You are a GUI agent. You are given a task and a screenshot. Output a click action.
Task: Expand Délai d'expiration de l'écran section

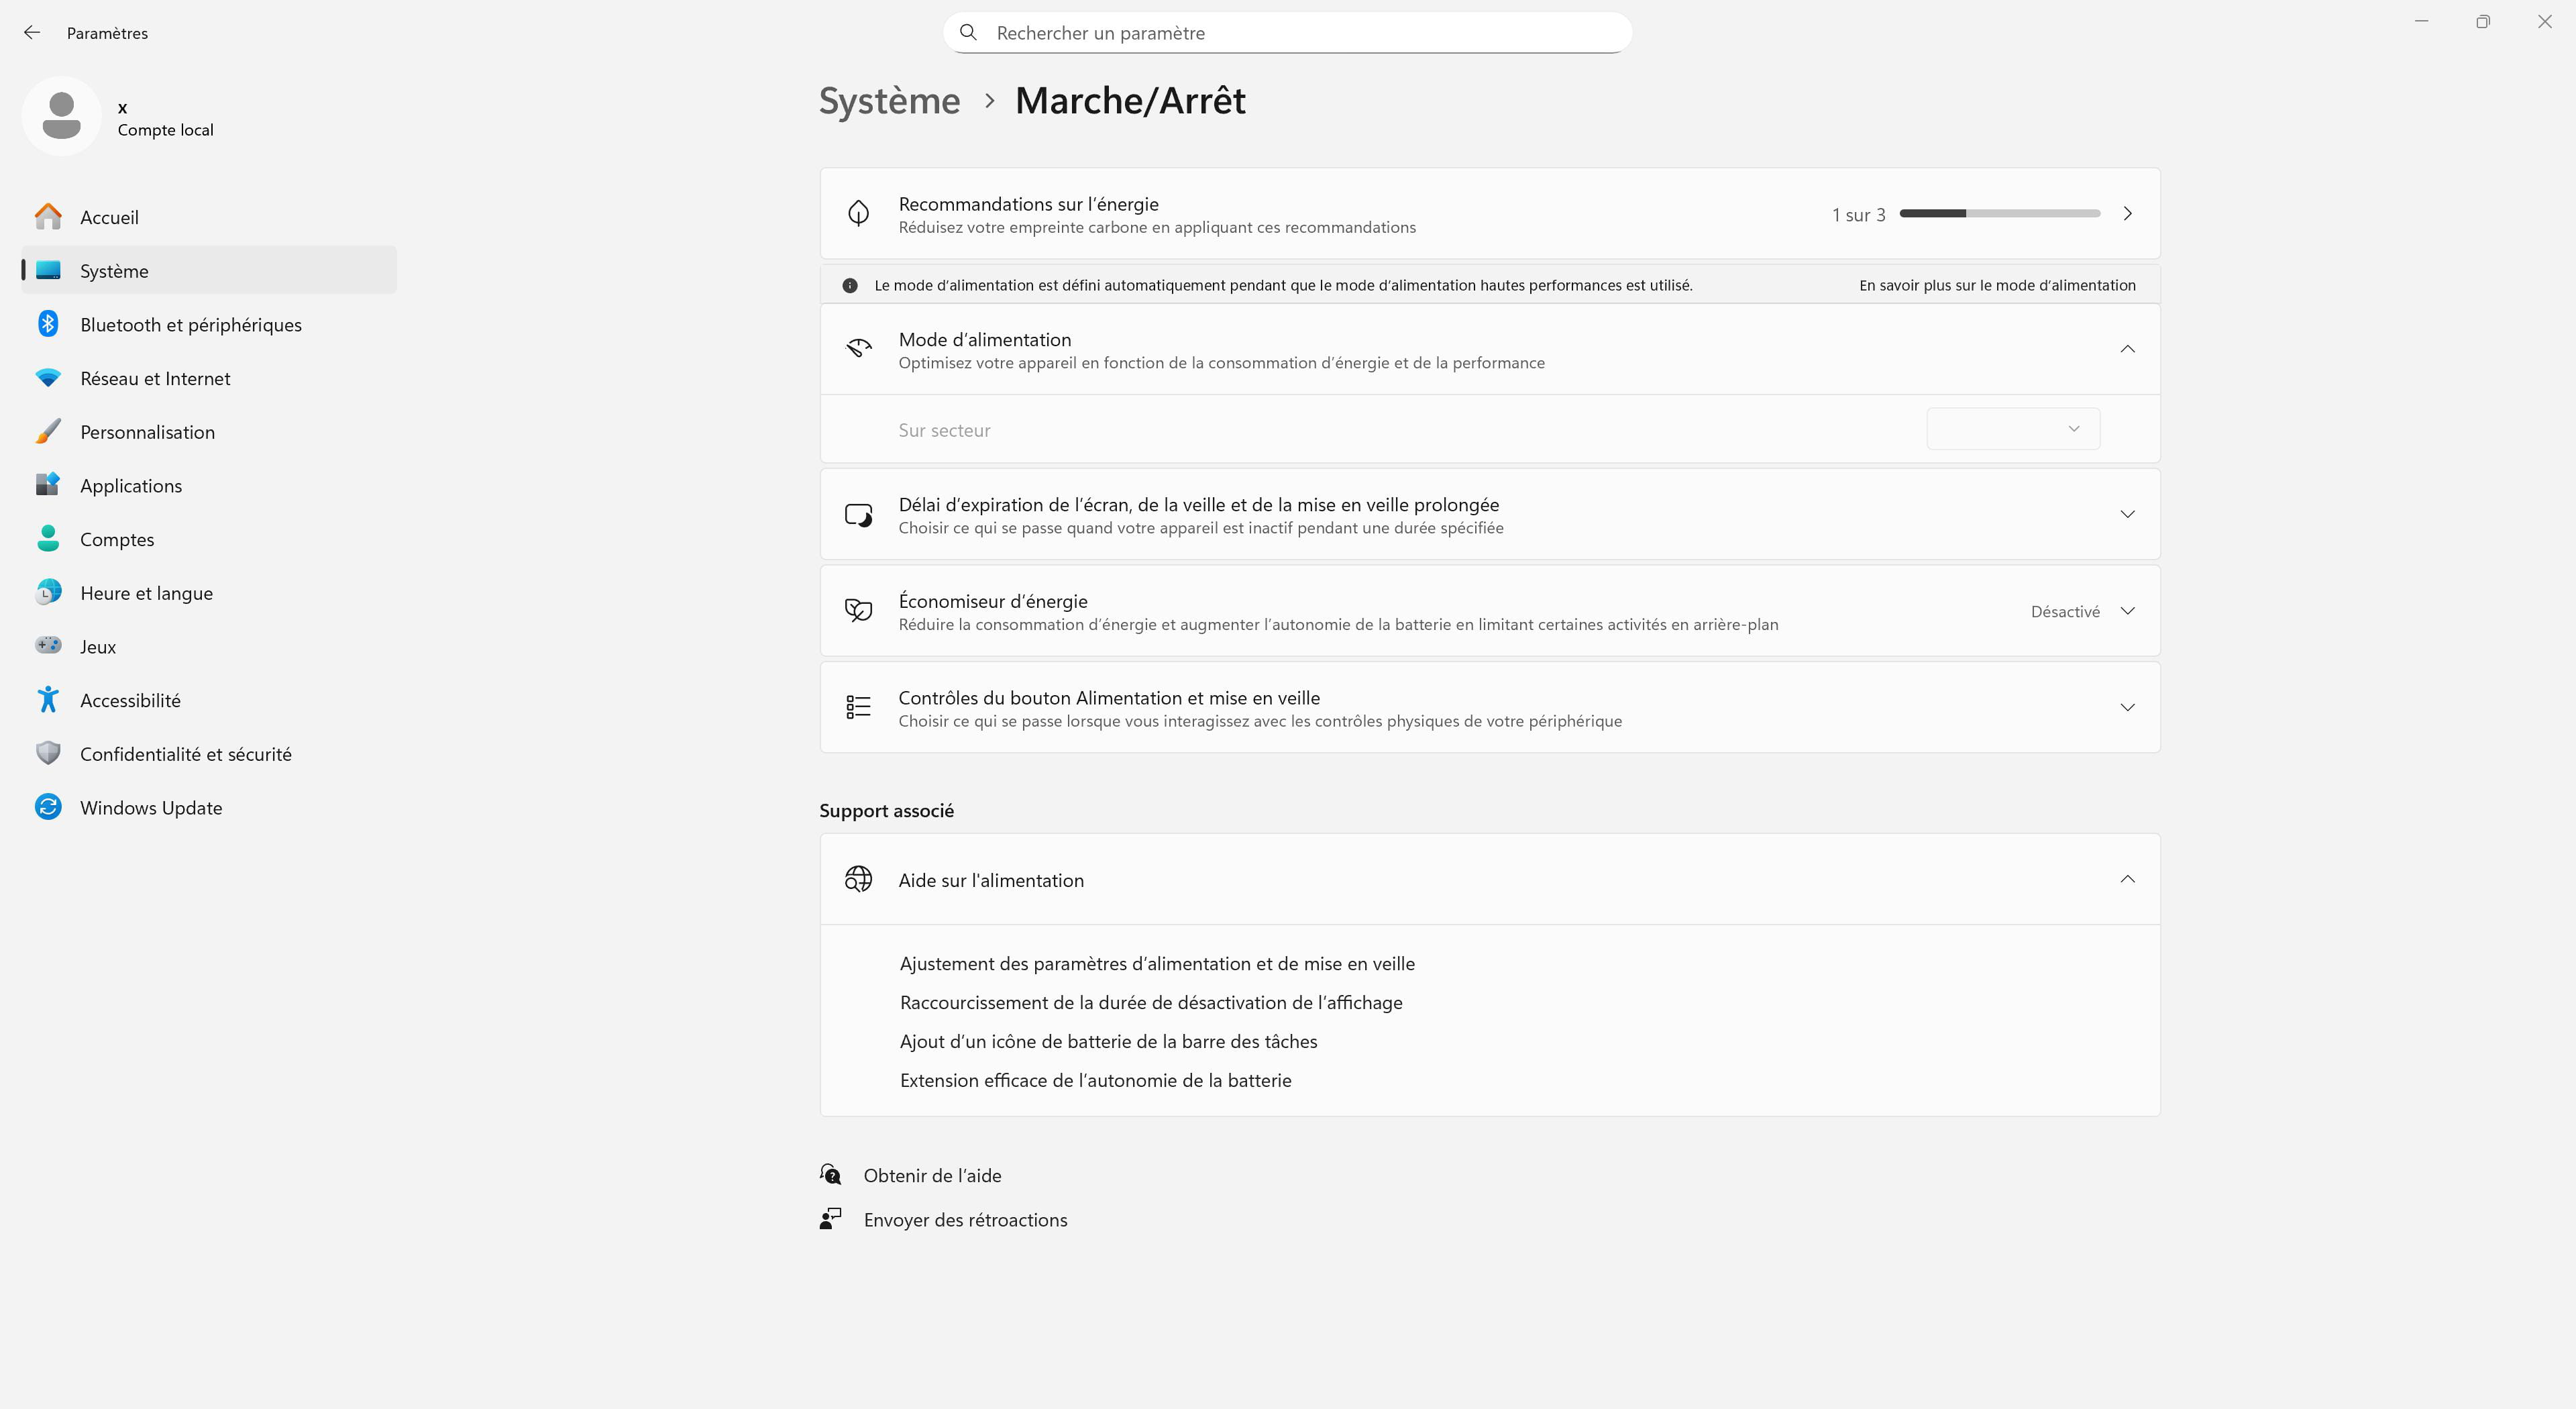tap(2127, 514)
